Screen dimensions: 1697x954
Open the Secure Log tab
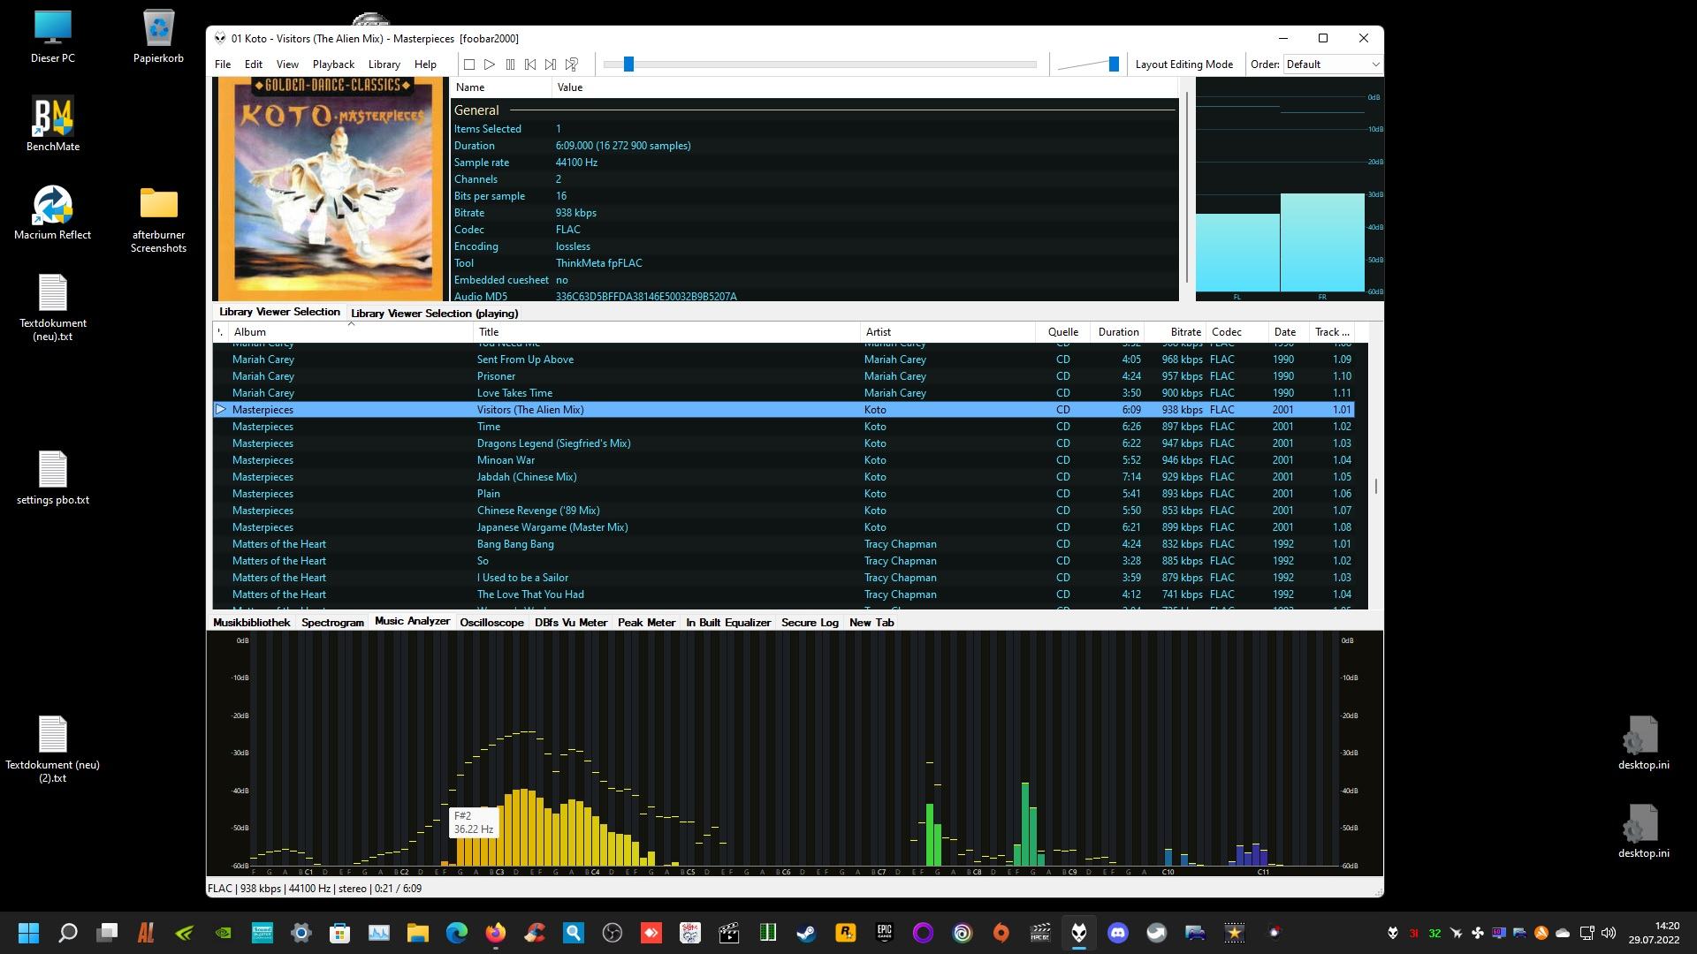click(810, 623)
